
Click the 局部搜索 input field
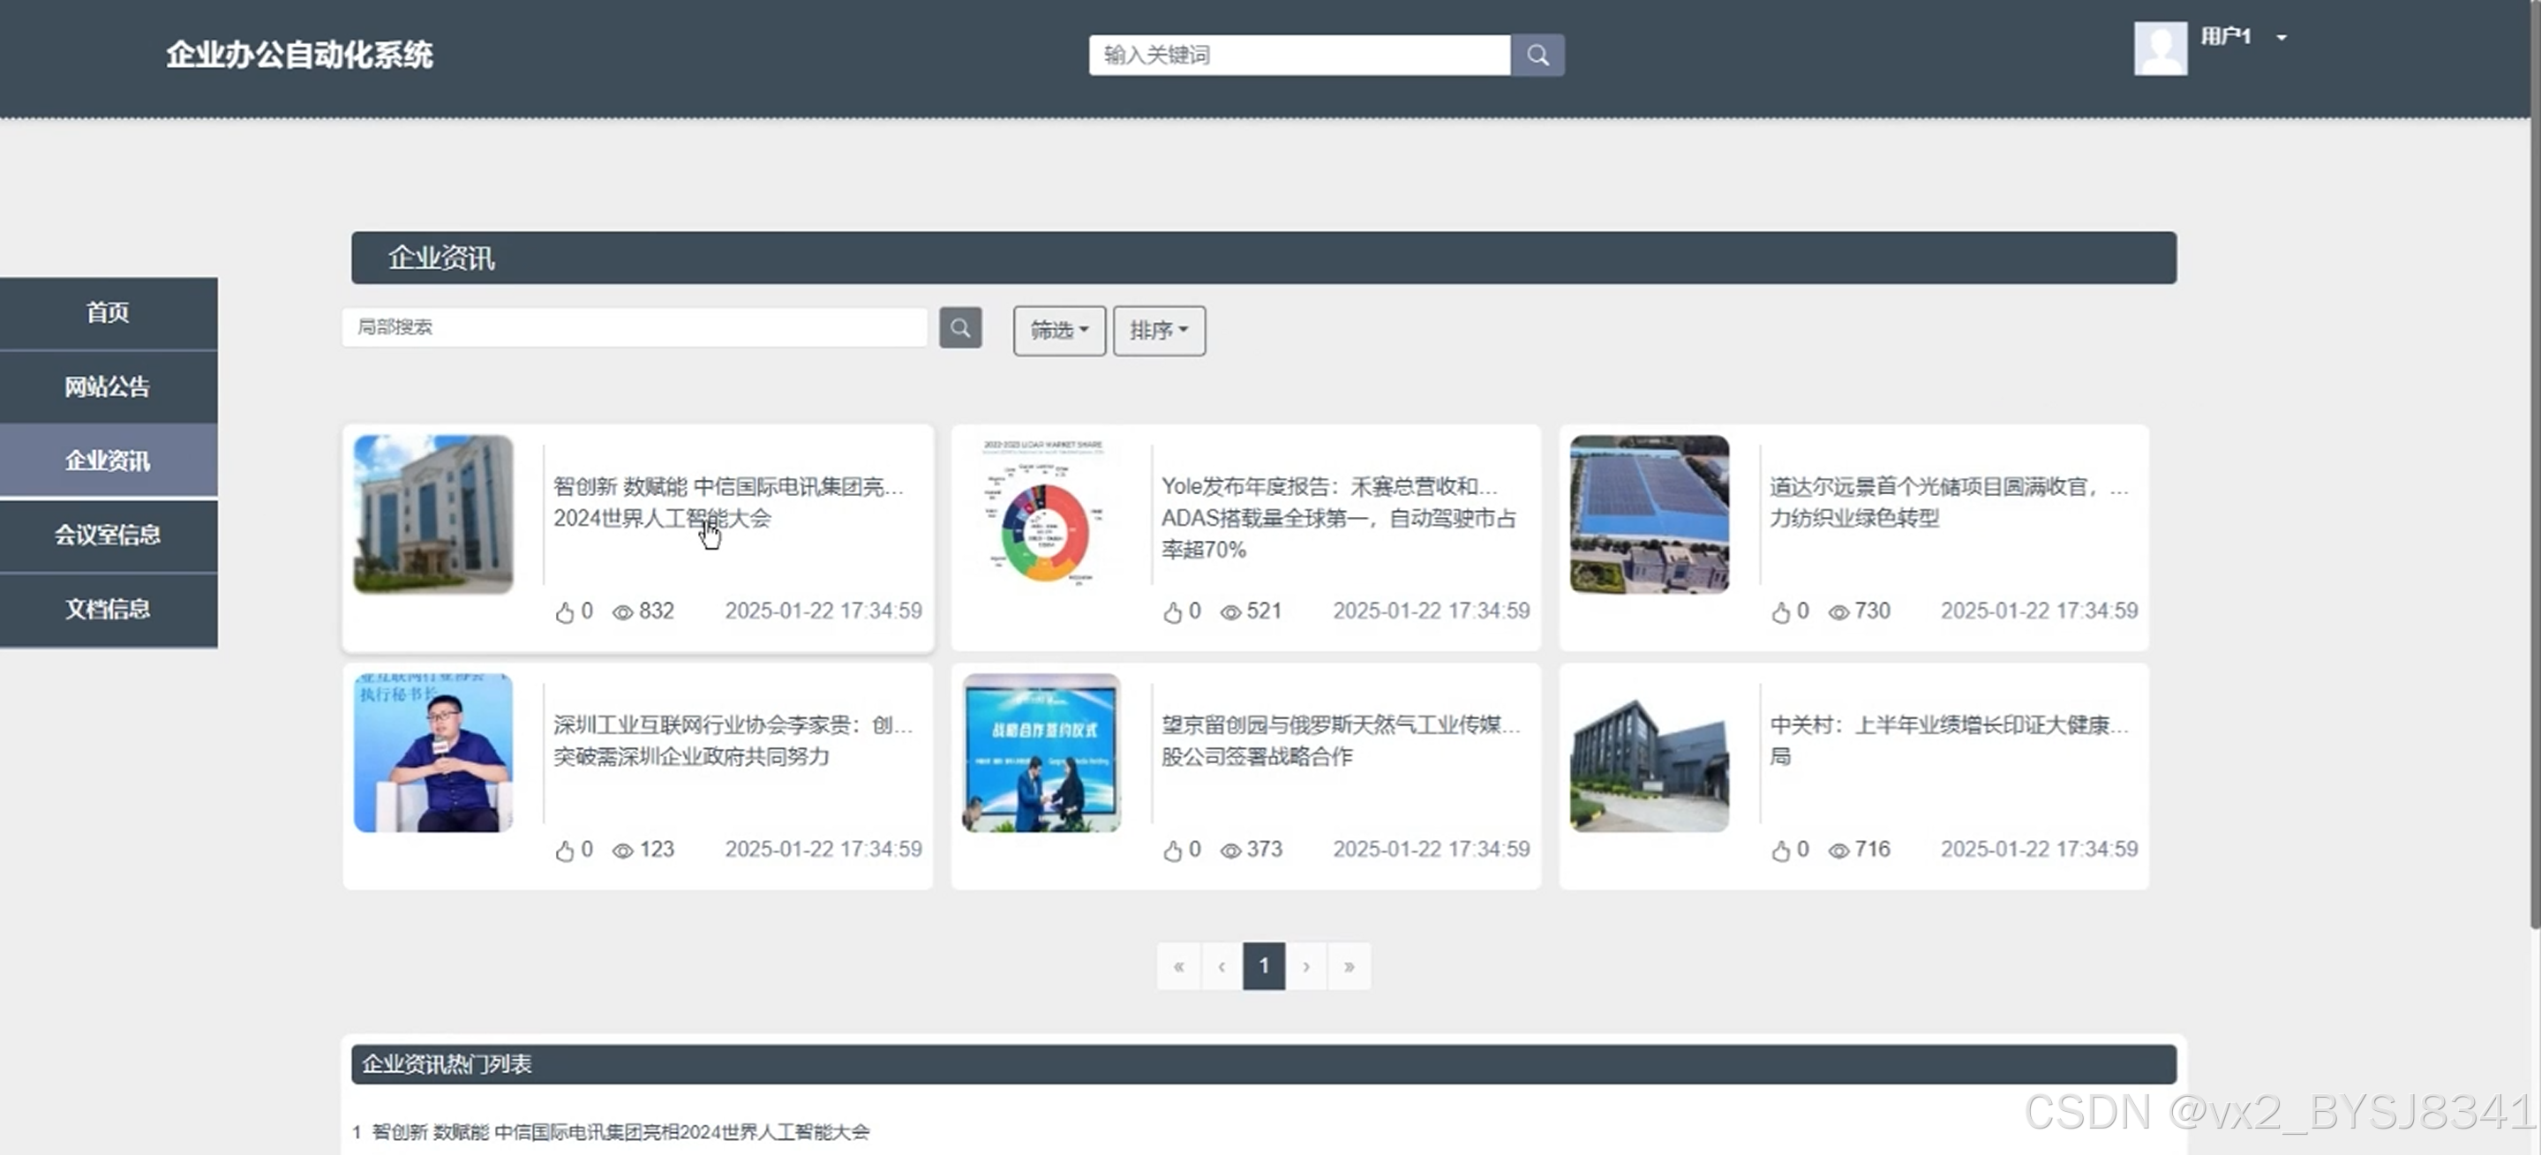click(634, 327)
